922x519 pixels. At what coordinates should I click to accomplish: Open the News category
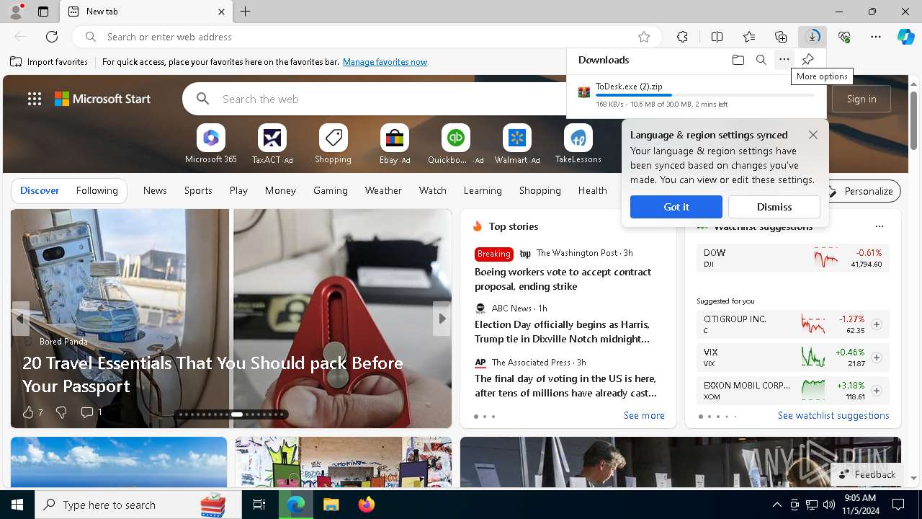coord(155,191)
